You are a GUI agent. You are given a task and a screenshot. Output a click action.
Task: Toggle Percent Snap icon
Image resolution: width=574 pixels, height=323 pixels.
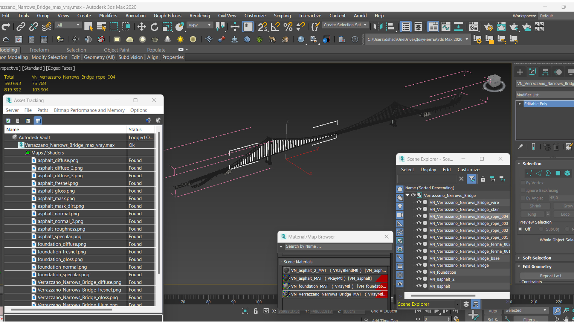point(288,27)
